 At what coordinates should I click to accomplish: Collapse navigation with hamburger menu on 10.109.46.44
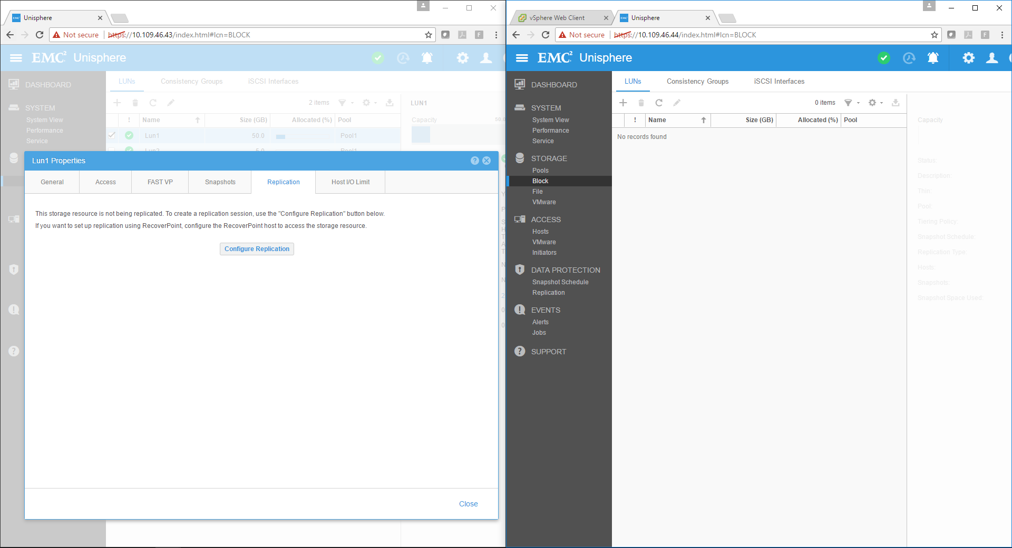522,58
